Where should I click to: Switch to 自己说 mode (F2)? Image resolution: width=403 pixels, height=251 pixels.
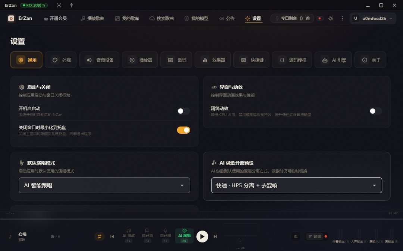(x=147, y=236)
